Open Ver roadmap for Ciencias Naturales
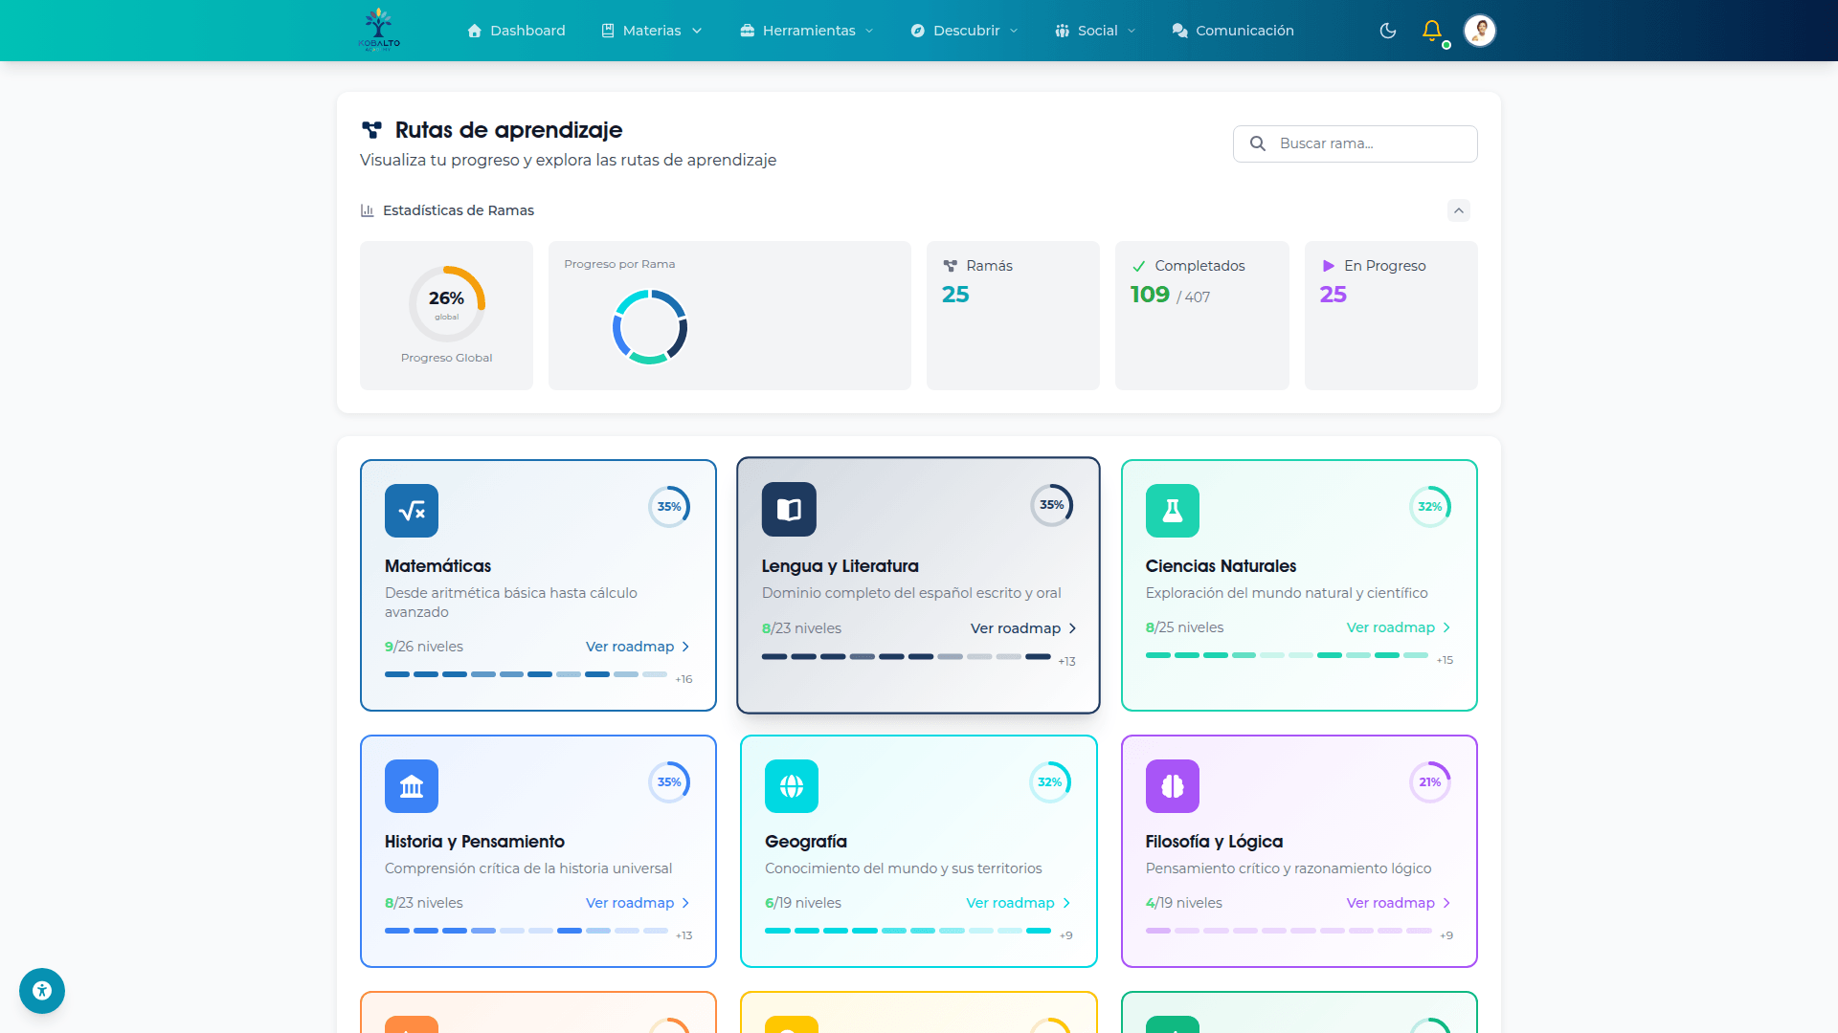This screenshot has width=1838, height=1033. point(1399,627)
